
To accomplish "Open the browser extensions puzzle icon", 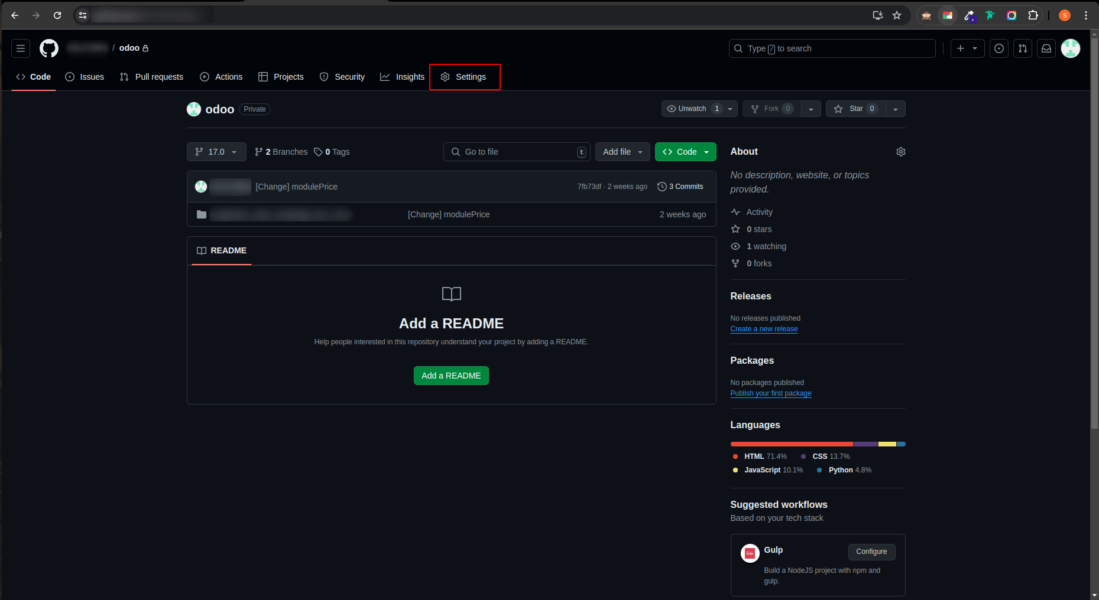I will pos(1033,15).
